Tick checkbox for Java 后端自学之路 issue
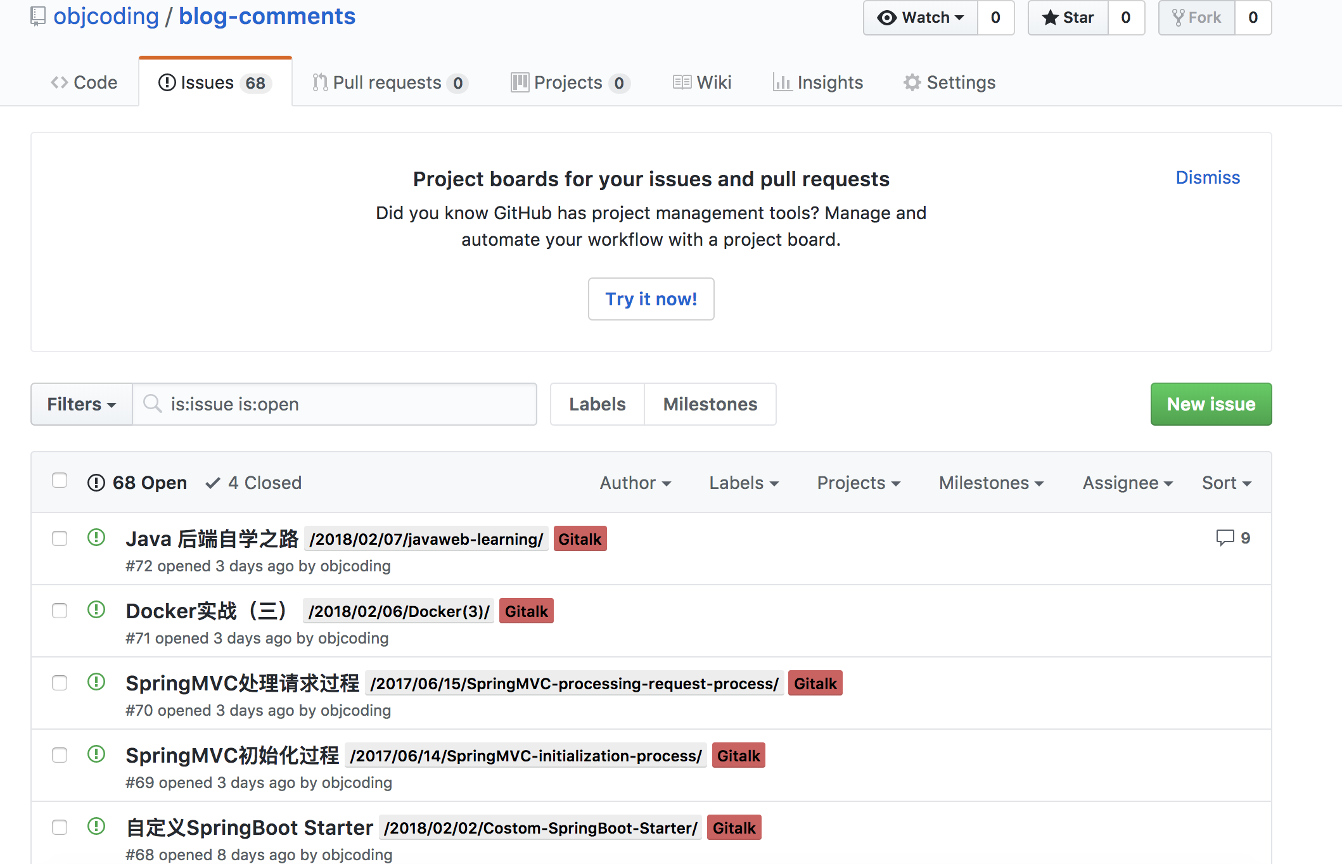The height and width of the screenshot is (864, 1342). pyautogui.click(x=60, y=538)
